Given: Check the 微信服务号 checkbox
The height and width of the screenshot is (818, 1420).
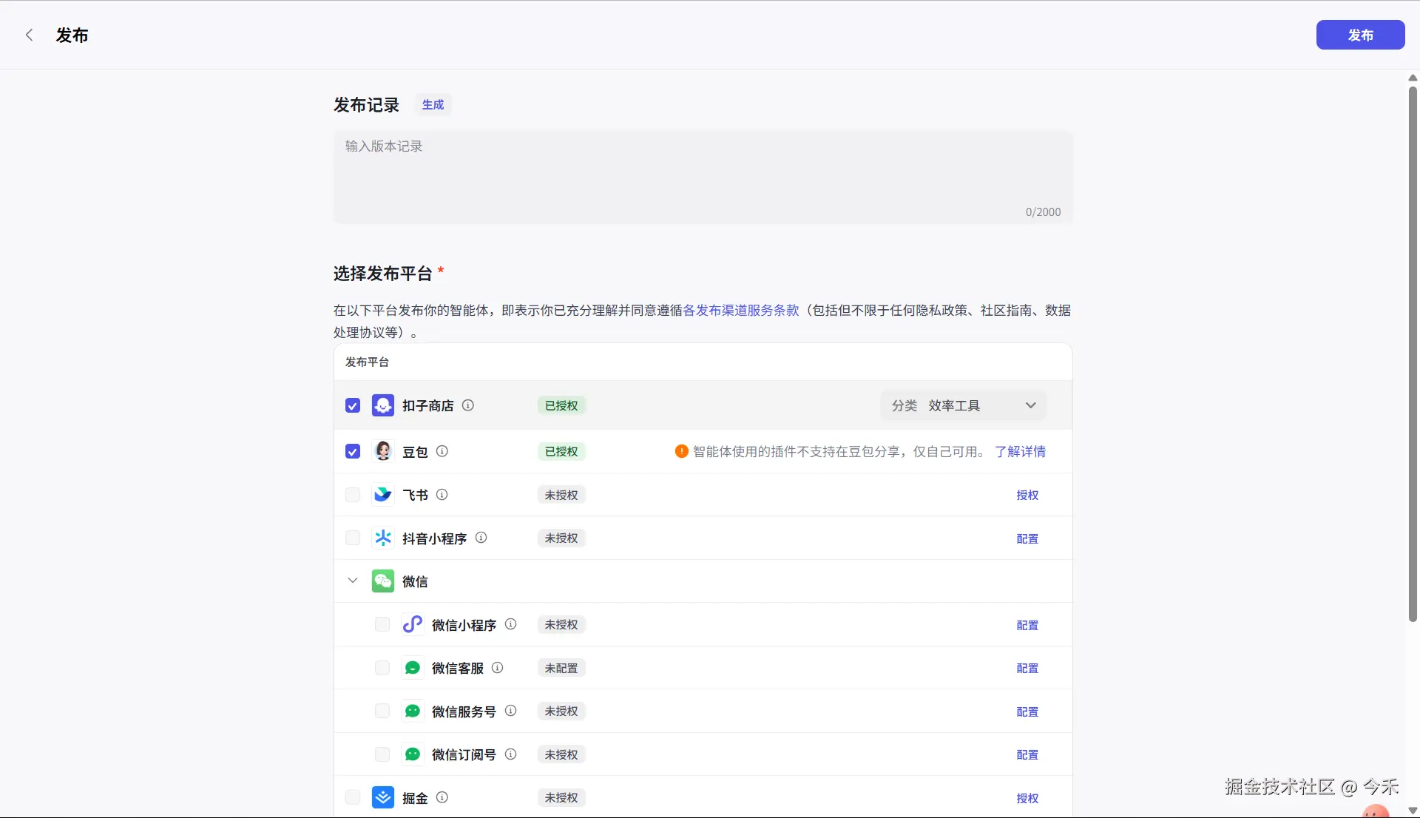Looking at the screenshot, I should (x=382, y=711).
